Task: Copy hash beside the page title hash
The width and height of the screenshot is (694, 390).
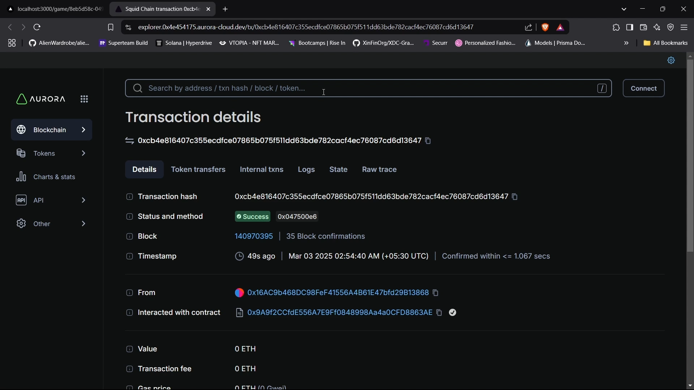Action: tap(428, 141)
